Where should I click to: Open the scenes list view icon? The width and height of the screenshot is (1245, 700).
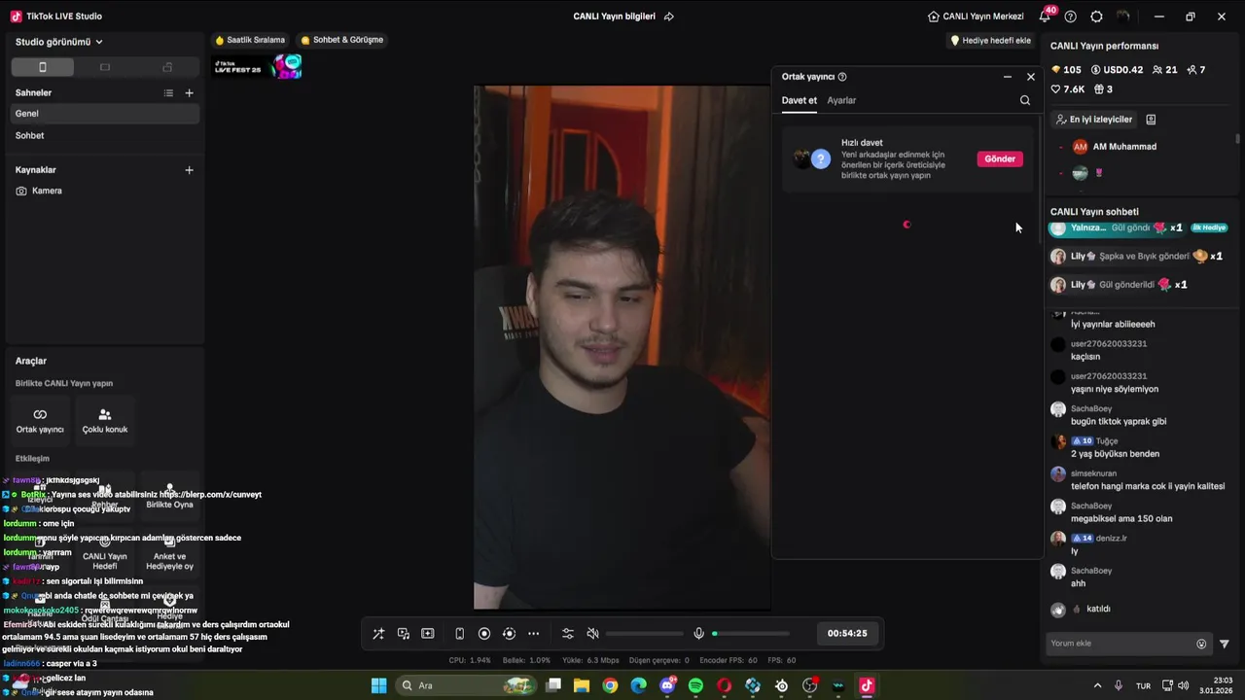coord(168,93)
